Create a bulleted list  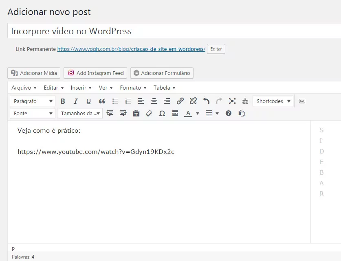pyautogui.click(x=115, y=101)
